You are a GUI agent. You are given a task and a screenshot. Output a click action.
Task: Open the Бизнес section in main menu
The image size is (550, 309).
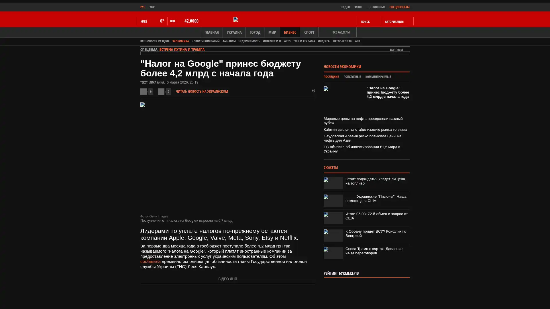pyautogui.click(x=290, y=32)
